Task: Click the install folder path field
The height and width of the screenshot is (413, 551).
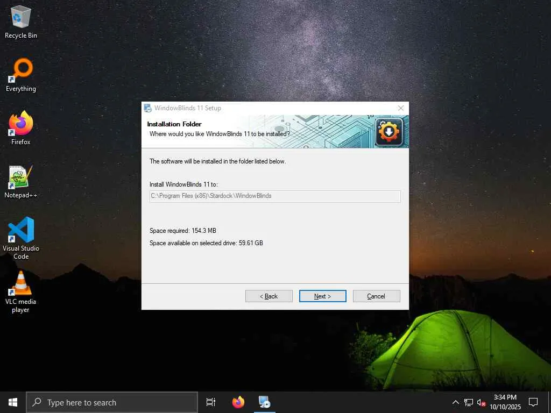Action: (x=275, y=196)
